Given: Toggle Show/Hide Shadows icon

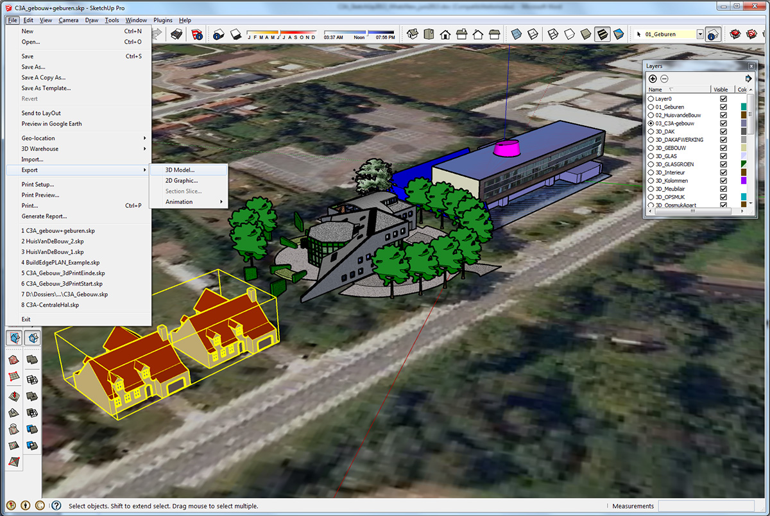Looking at the screenshot, I should tap(235, 34).
